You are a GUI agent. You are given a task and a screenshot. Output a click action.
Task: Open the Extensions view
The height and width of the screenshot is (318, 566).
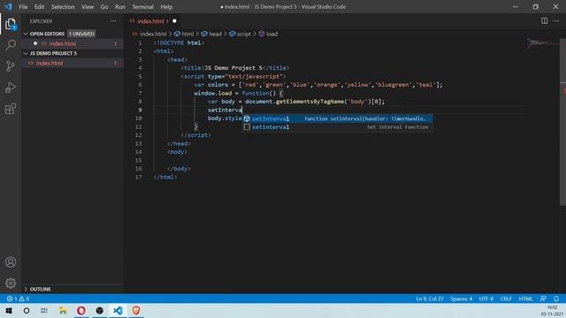click(x=11, y=109)
